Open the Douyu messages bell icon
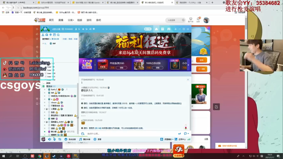Image resolution: width=283 pixels, height=159 pixels. pos(198,19)
